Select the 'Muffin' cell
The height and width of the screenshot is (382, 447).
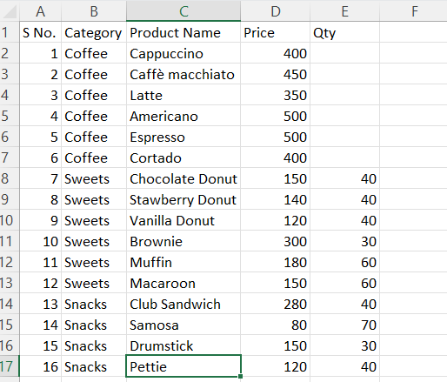click(x=183, y=262)
